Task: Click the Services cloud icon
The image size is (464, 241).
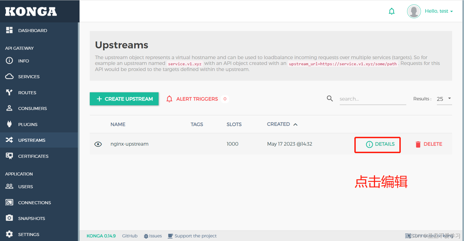Action: coord(9,76)
